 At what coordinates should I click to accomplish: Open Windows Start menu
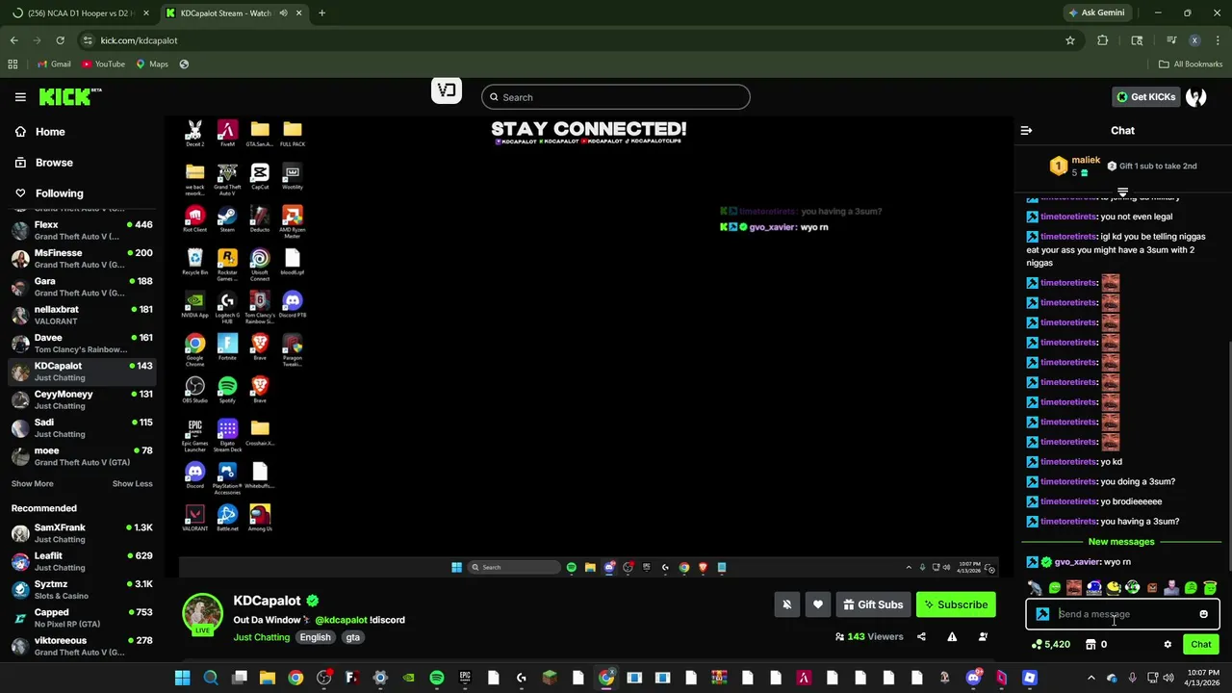tap(183, 678)
